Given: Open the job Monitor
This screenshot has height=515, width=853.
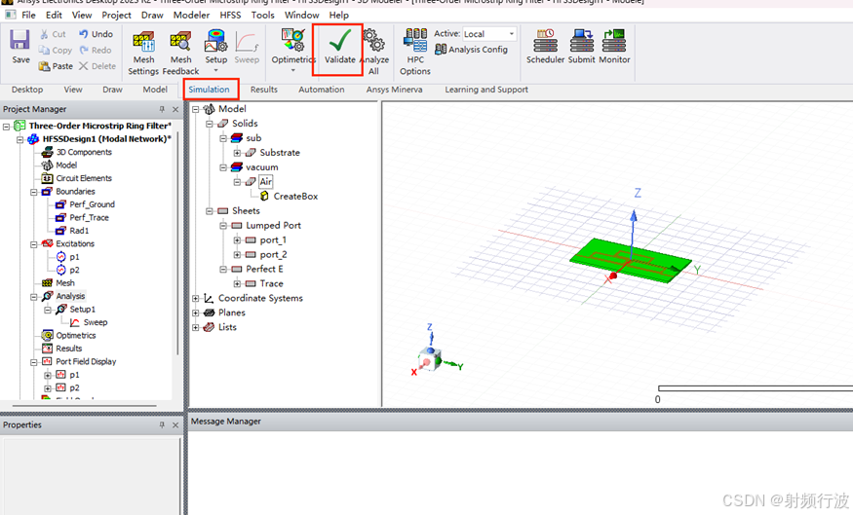Looking at the screenshot, I should [614, 46].
